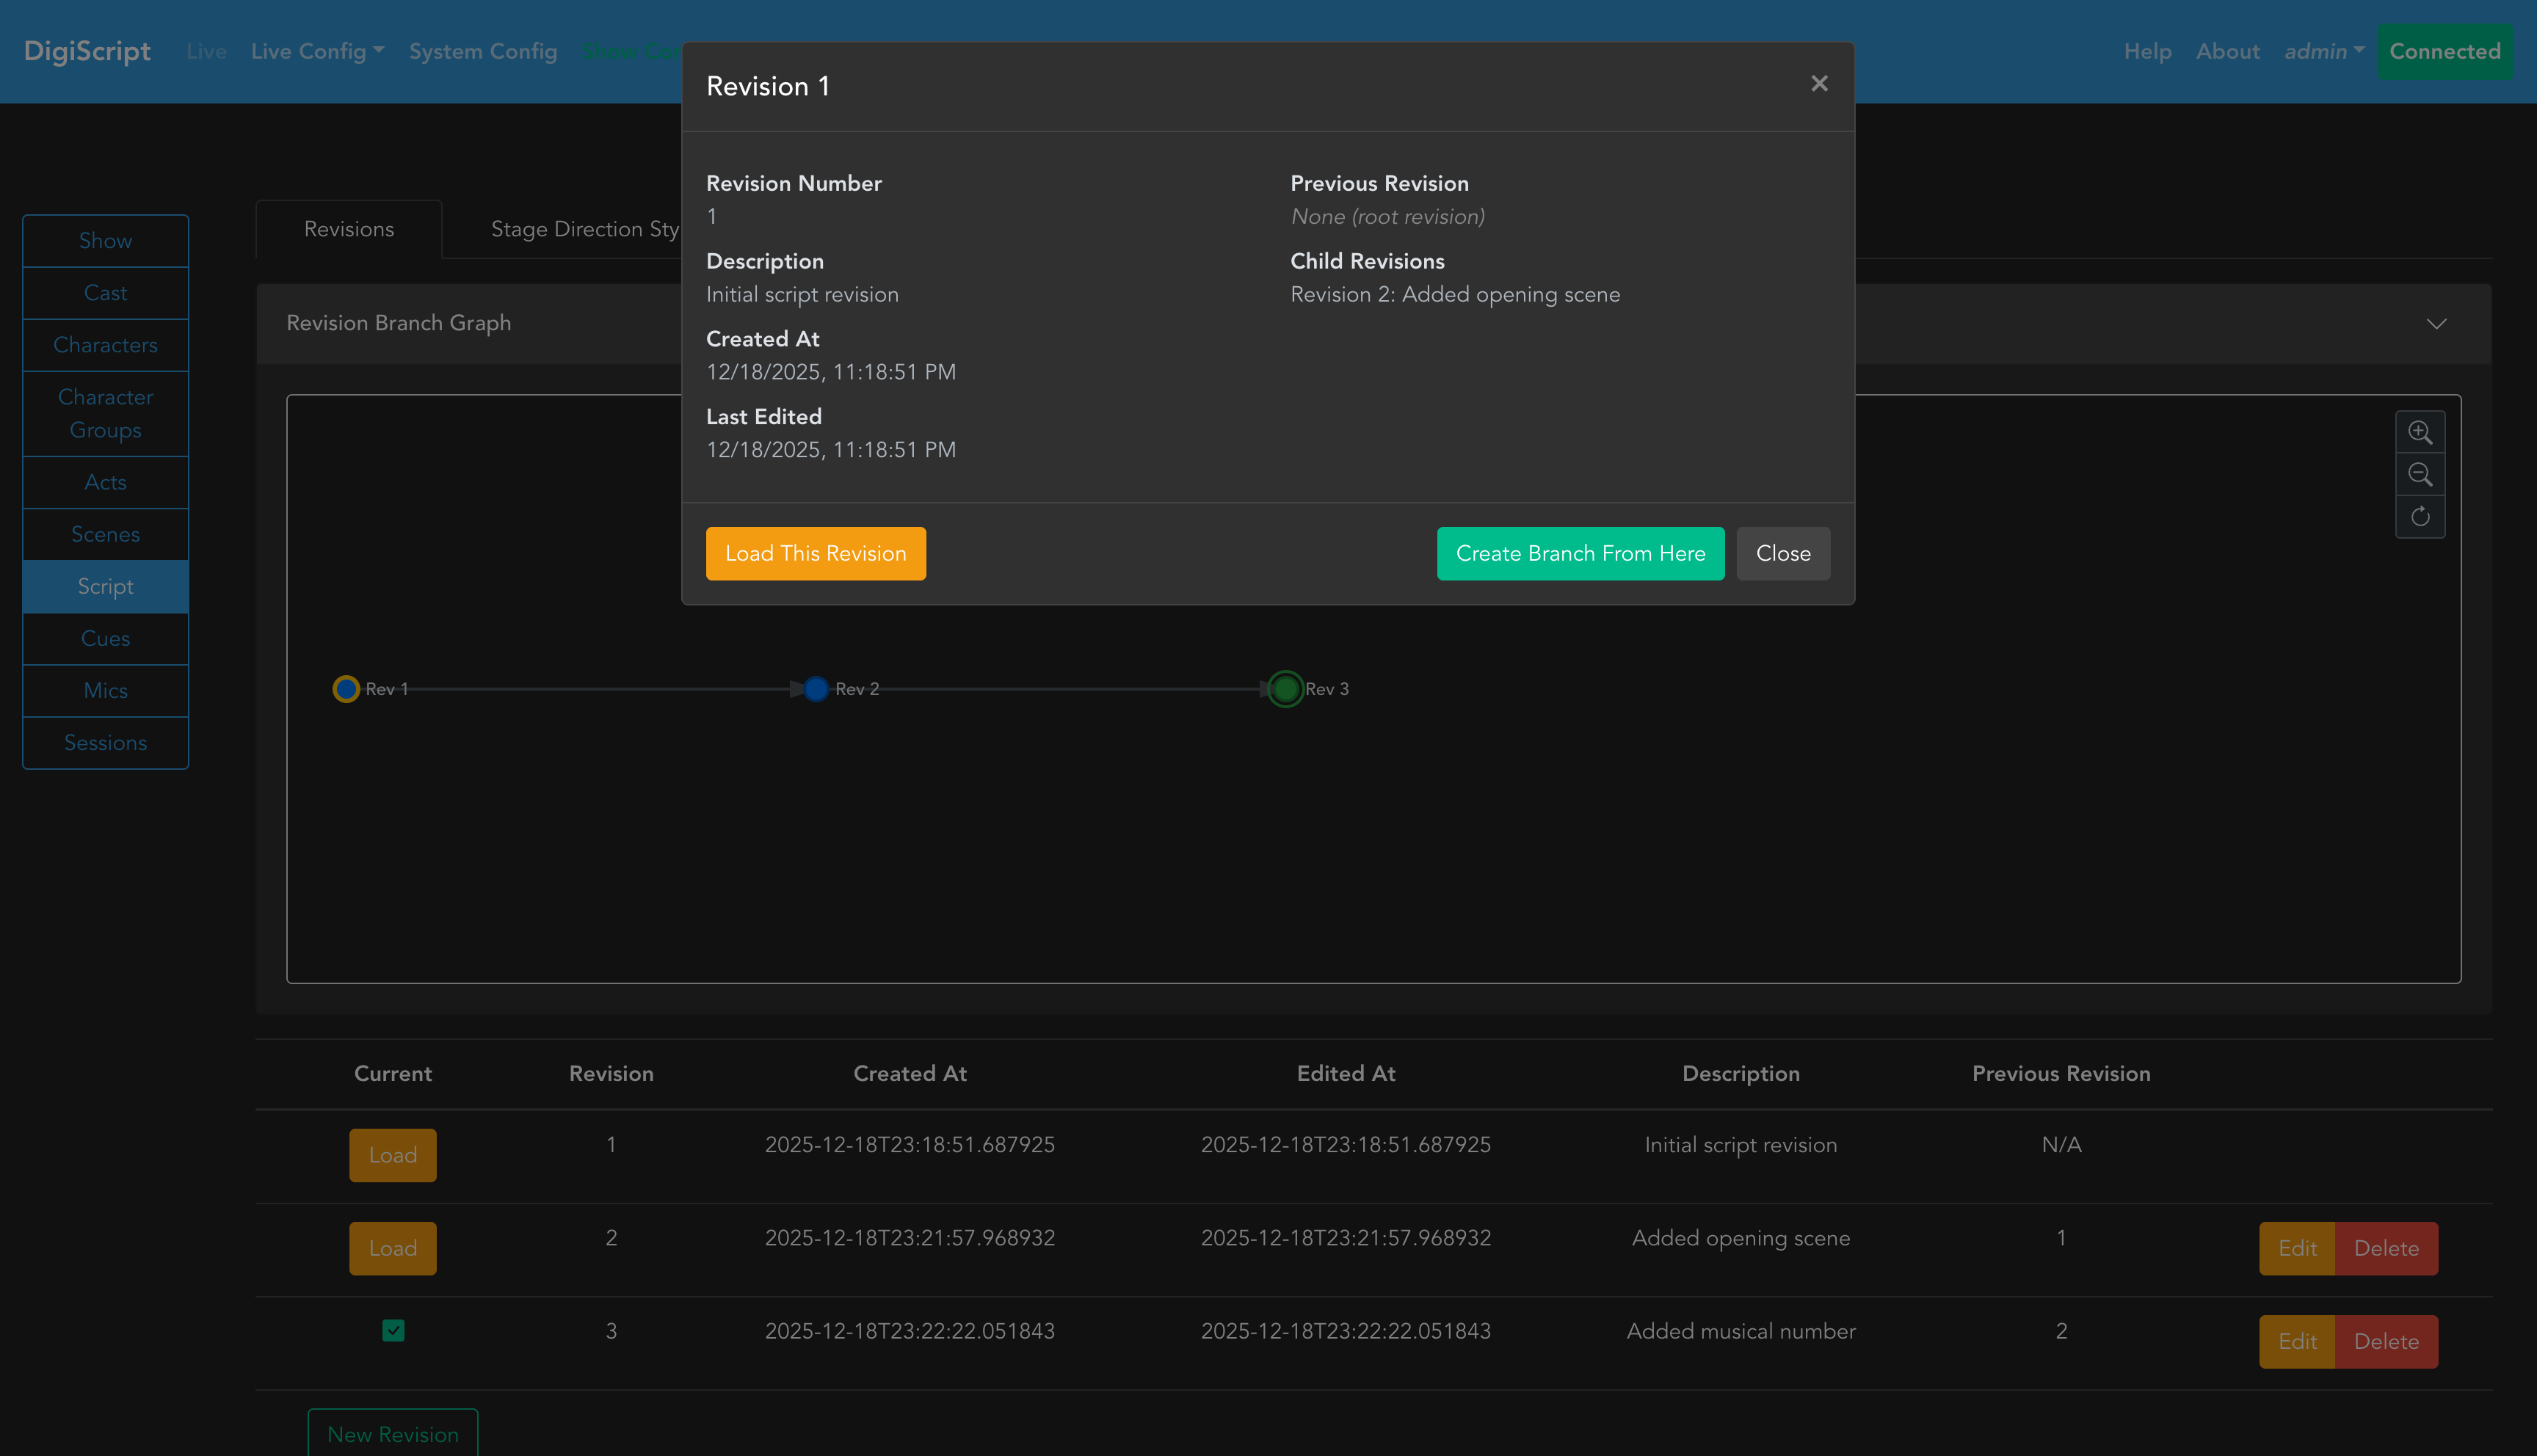2537x1456 pixels.
Task: Click Load This Revision button
Action: coord(815,553)
